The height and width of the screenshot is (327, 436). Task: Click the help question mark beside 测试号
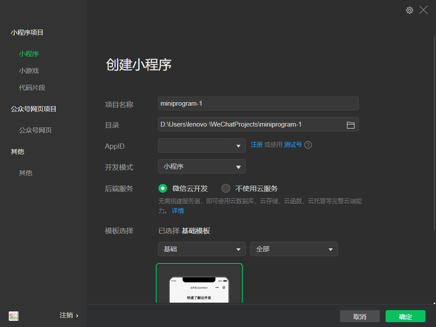click(x=308, y=145)
